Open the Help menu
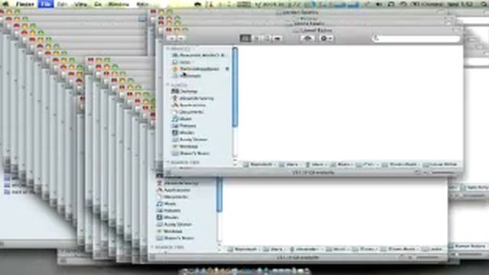The width and height of the screenshot is (489, 275). click(x=143, y=4)
